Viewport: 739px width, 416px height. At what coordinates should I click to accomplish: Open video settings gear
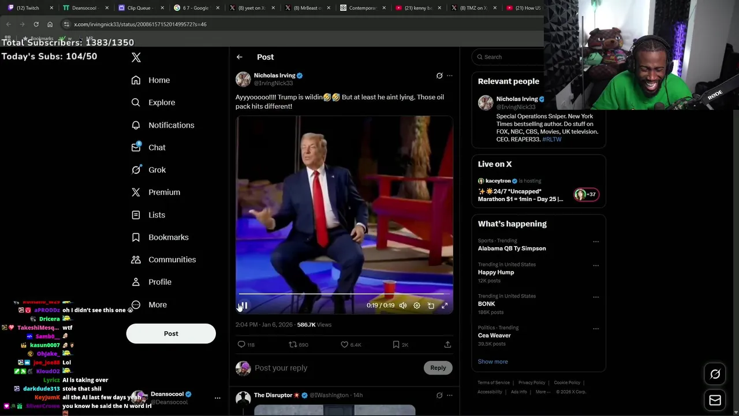click(x=417, y=306)
